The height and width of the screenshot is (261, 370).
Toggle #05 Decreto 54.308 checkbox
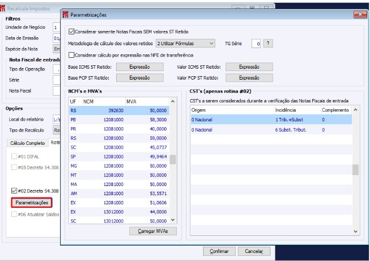tap(14, 167)
